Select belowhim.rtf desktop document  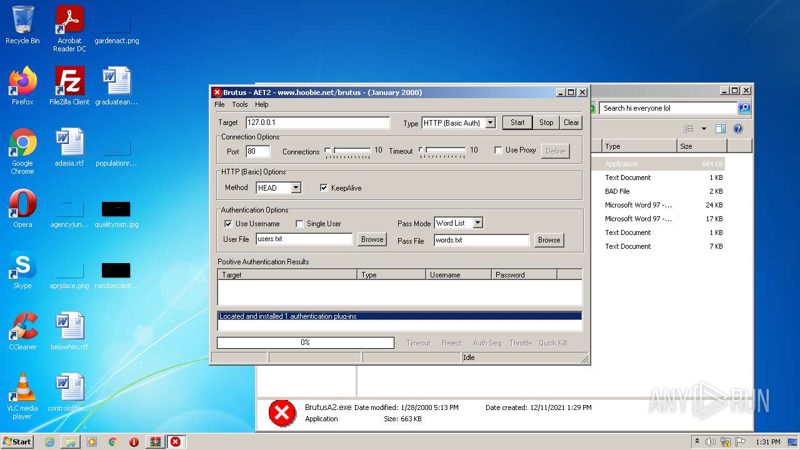point(69,331)
